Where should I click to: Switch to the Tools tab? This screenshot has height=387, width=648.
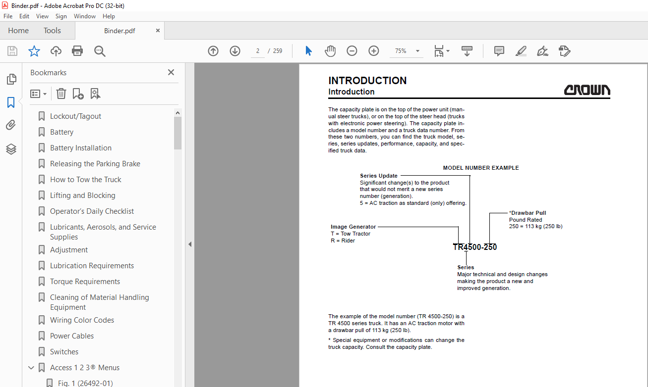[x=52, y=31]
